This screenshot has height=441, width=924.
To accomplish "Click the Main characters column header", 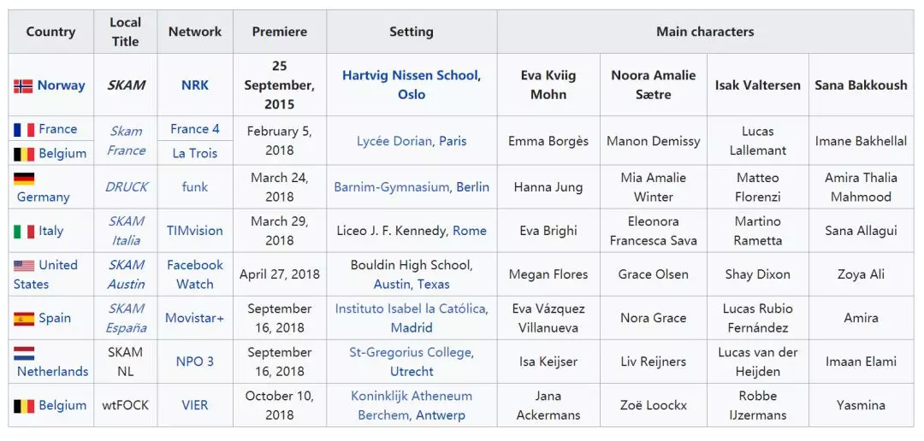I will click(705, 32).
